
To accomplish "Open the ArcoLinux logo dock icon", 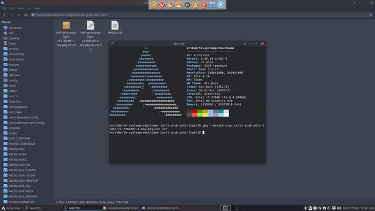I will pyautogui.click(x=221, y=5).
